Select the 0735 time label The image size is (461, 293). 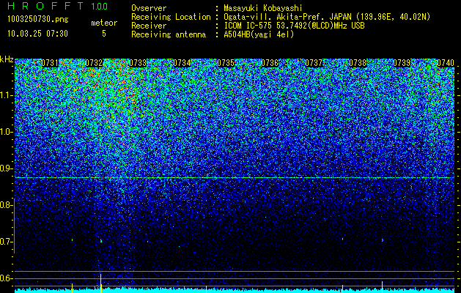coord(226,63)
